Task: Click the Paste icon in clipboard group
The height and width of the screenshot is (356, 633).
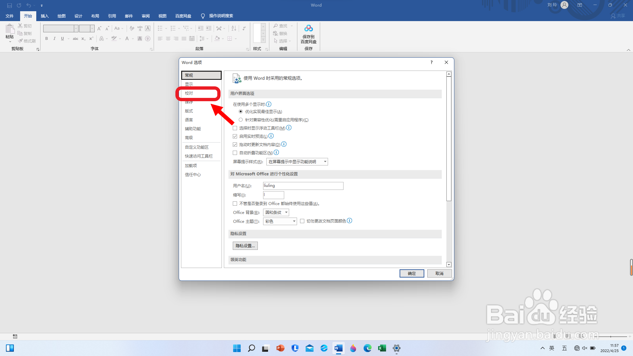Action: [10, 29]
